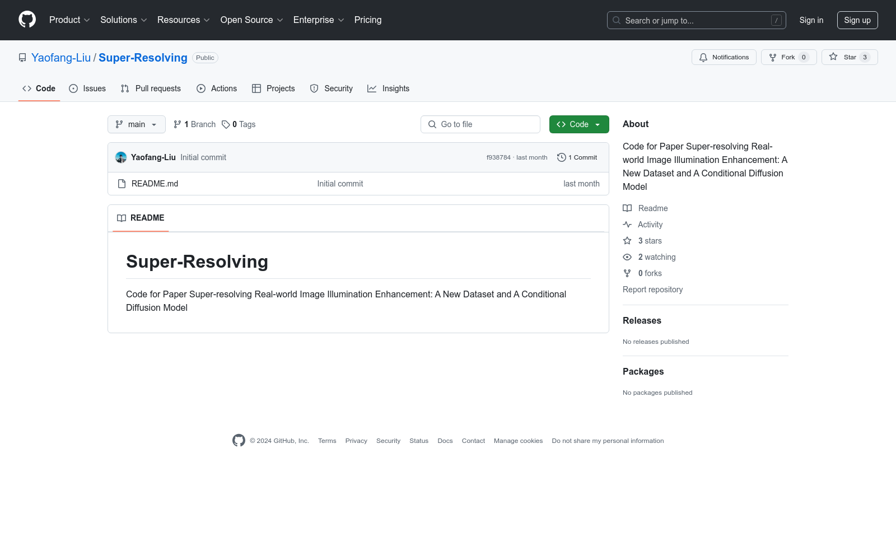Open the Resources dropdown
896x560 pixels.
(x=184, y=20)
